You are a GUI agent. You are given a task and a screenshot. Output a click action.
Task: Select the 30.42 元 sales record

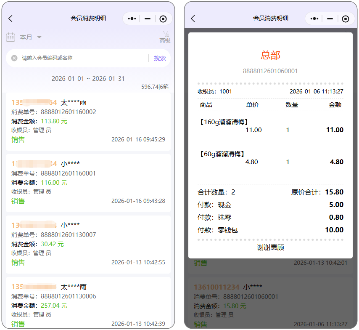point(88,244)
